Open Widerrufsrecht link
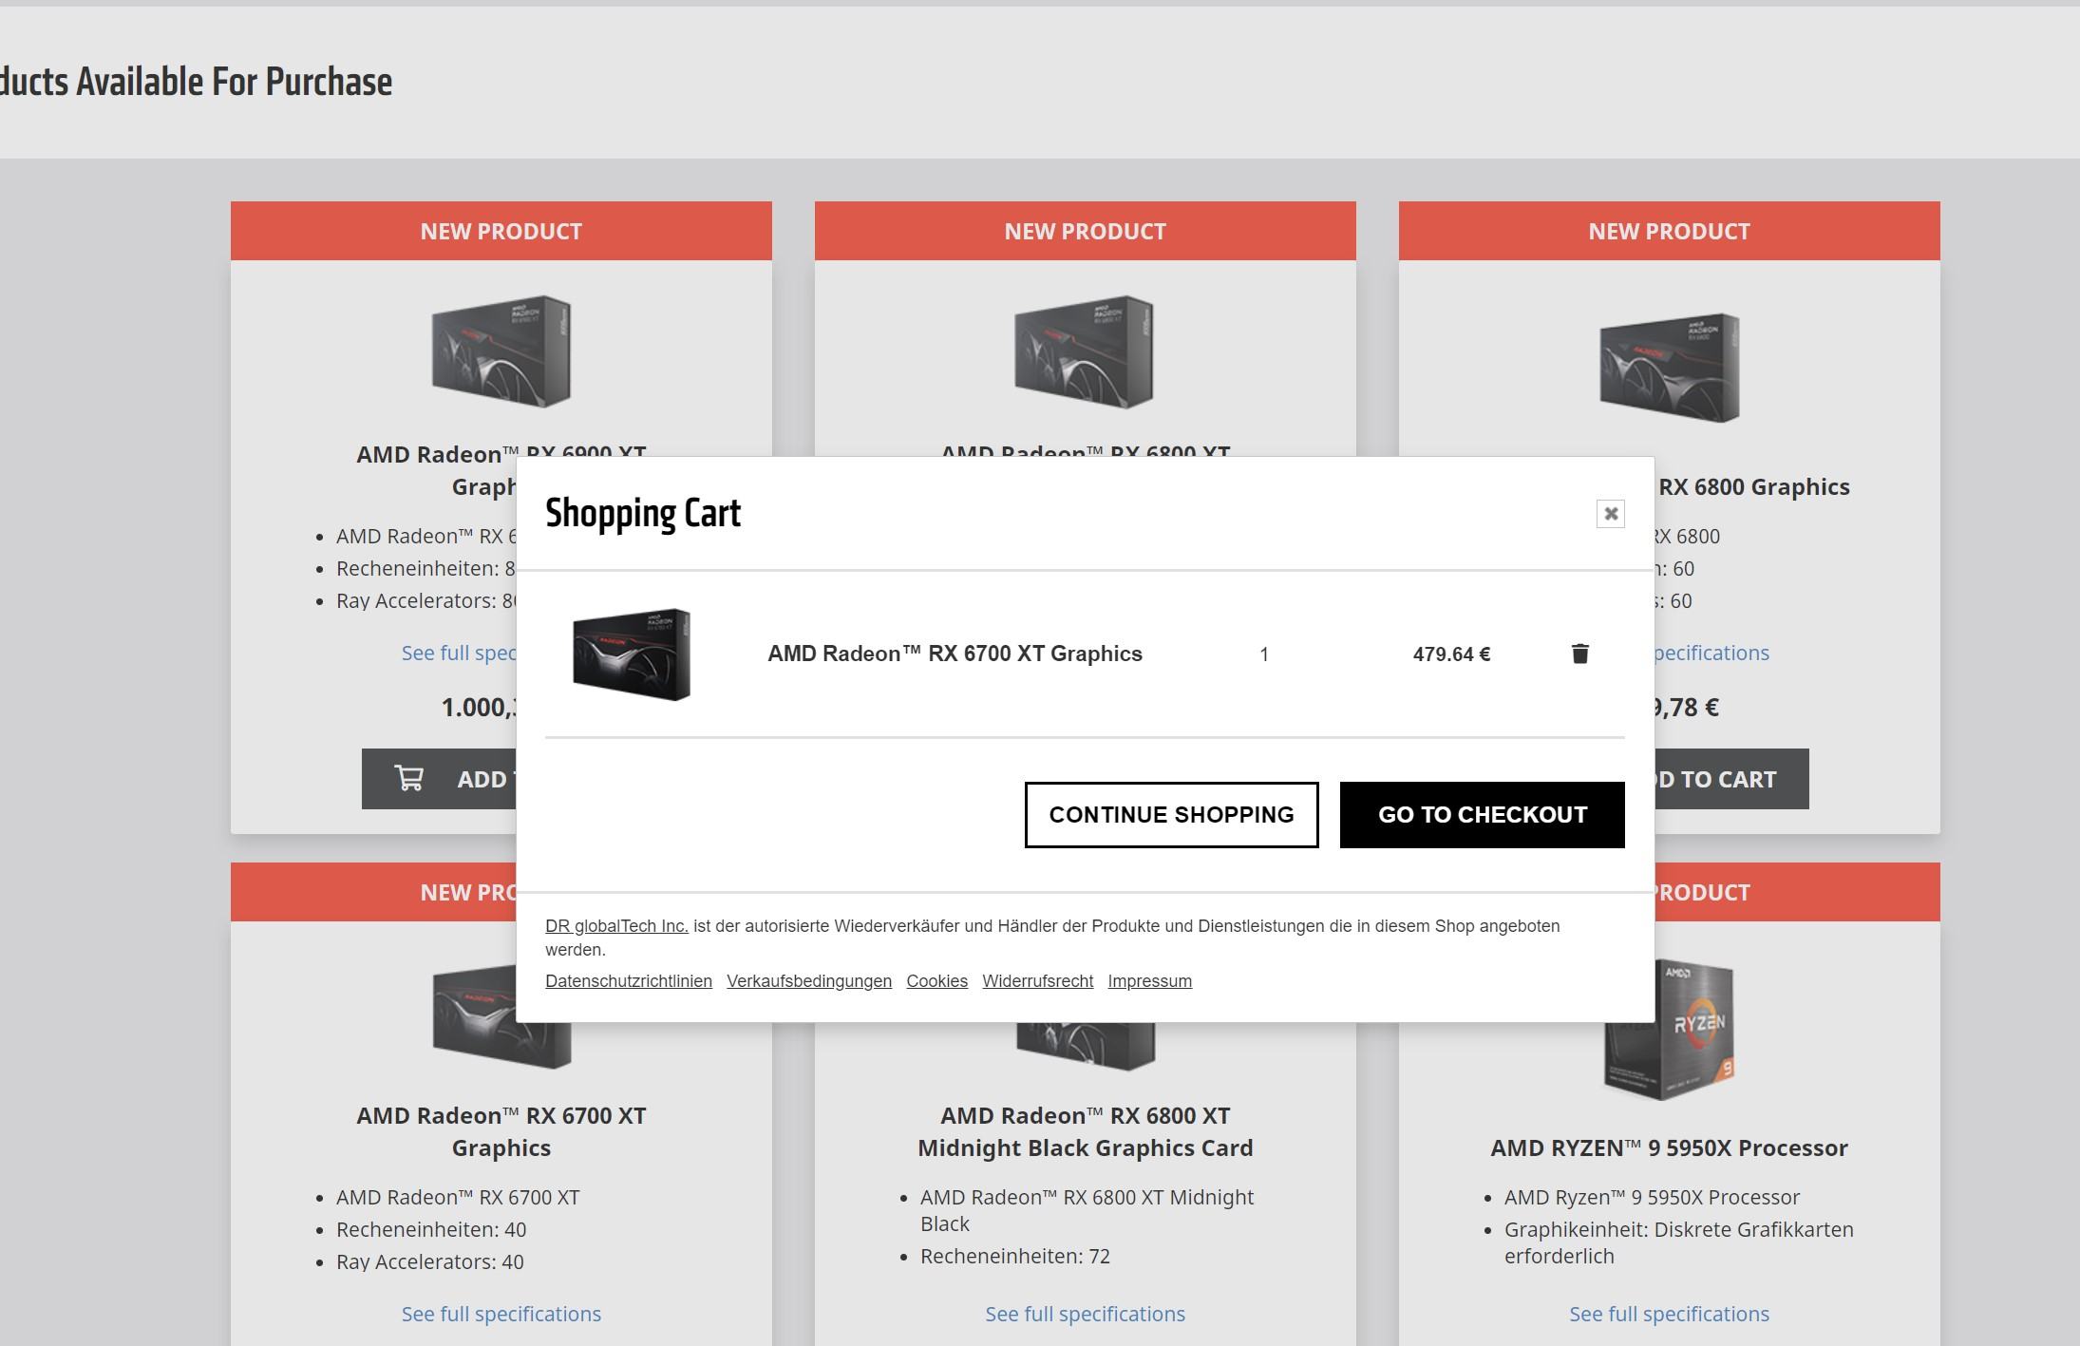This screenshot has width=2080, height=1346. (1037, 981)
